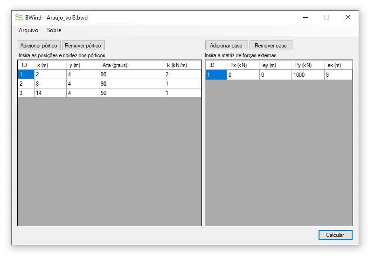Viewport: 368px width, 256px height.
Task: Click the BWind wave app icon
Action: (x=19, y=17)
